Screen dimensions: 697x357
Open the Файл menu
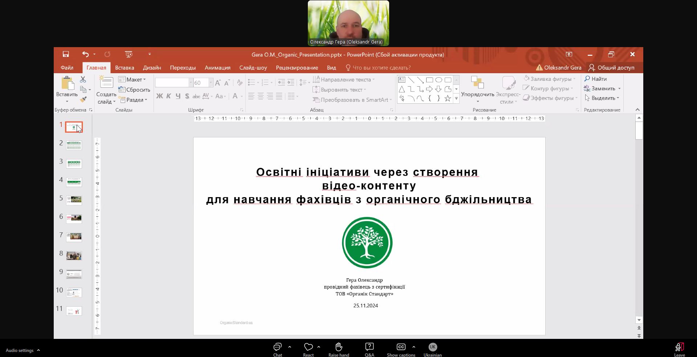click(67, 68)
